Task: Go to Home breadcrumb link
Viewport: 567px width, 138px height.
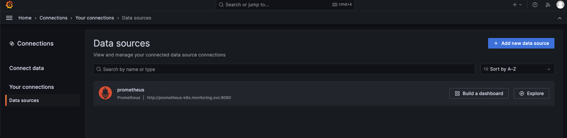Action: tap(25, 18)
